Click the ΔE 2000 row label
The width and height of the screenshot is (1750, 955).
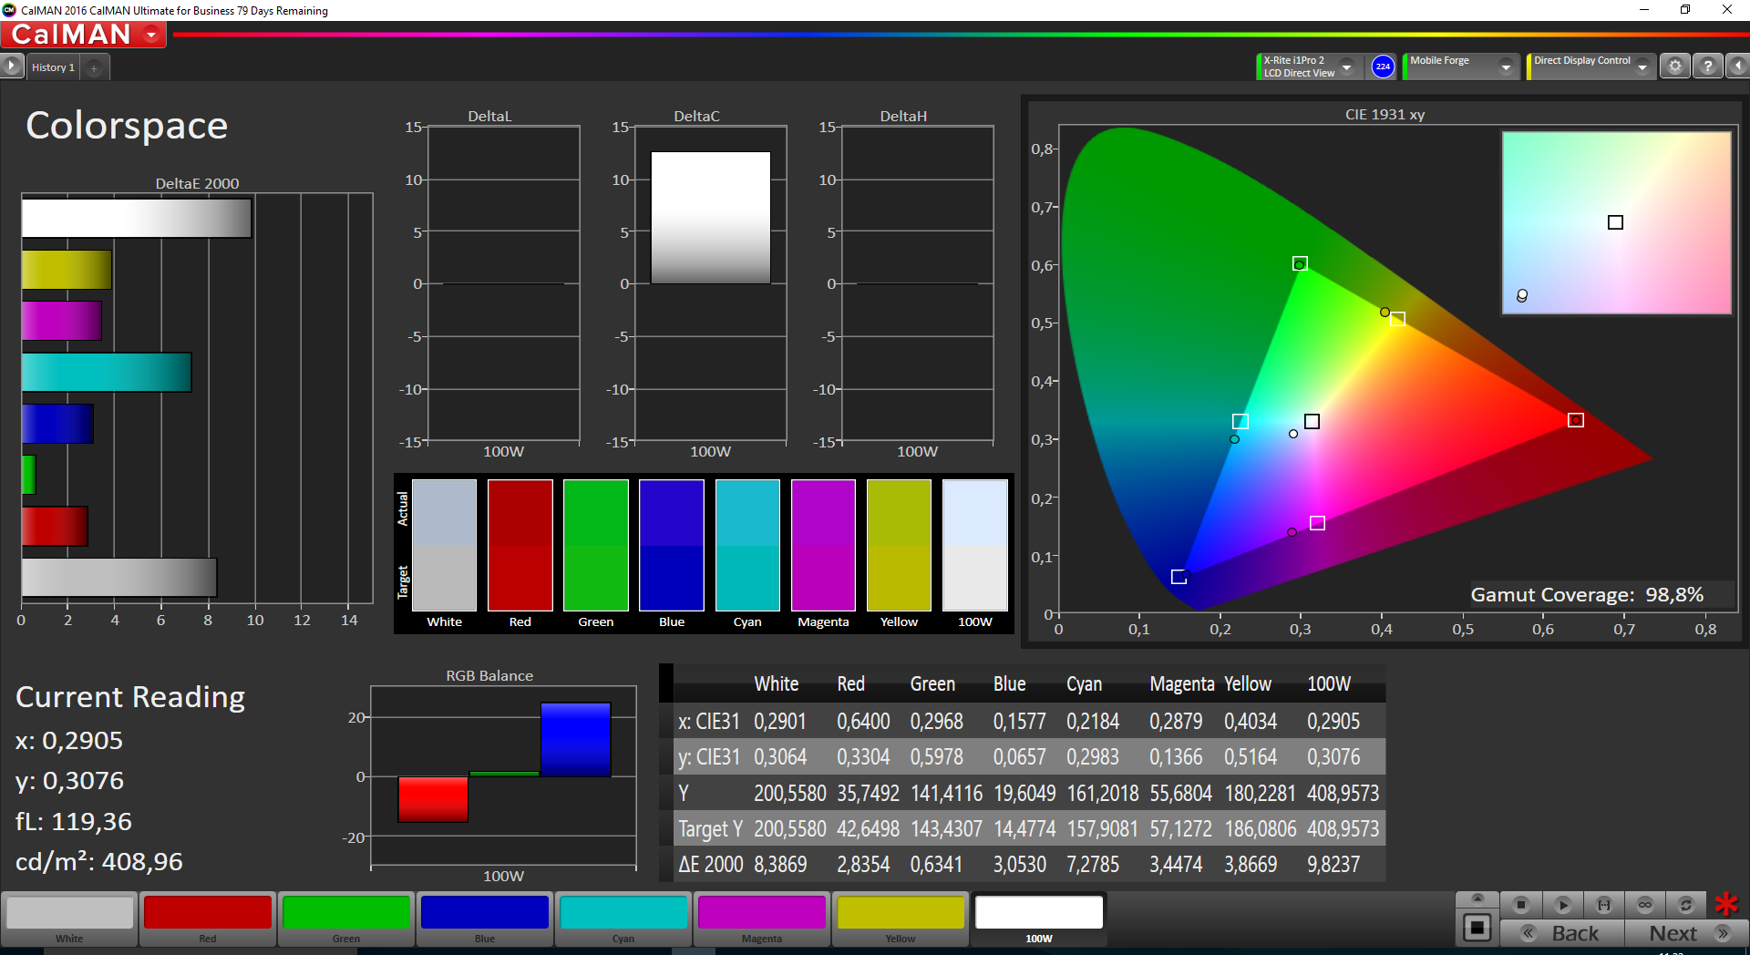click(711, 865)
